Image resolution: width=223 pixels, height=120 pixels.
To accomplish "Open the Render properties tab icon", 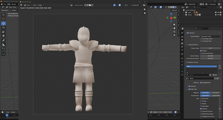I will pos(182,37).
